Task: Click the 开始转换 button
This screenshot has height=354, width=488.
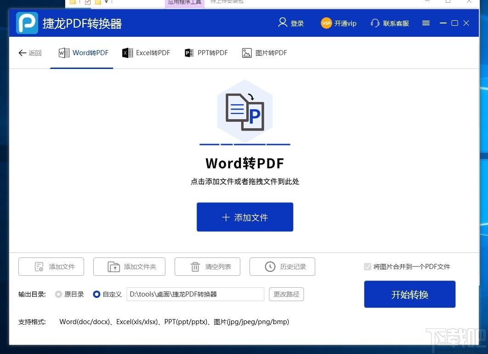Action: pyautogui.click(x=409, y=294)
